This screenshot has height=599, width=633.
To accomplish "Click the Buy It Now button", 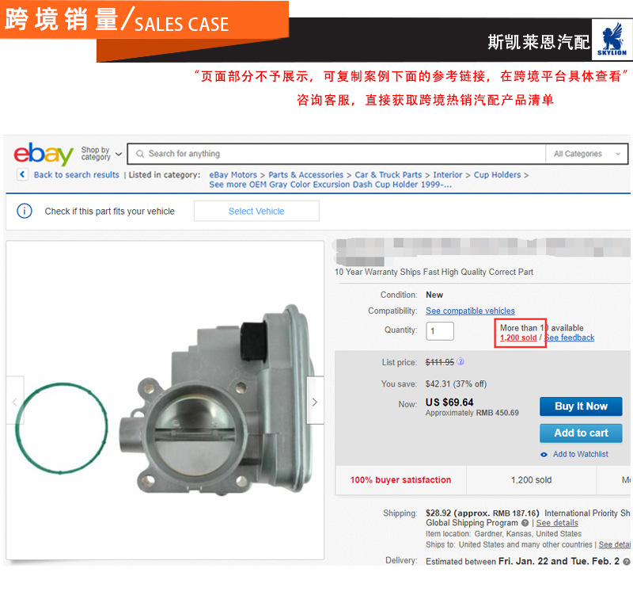I will click(x=581, y=406).
